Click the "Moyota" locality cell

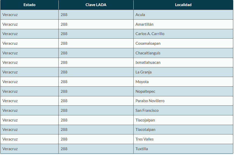pyautogui.click(x=183, y=82)
